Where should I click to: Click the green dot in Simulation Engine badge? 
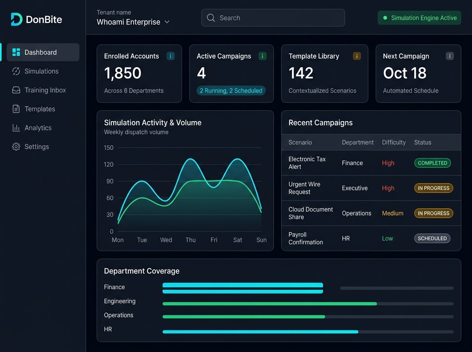tap(385, 18)
